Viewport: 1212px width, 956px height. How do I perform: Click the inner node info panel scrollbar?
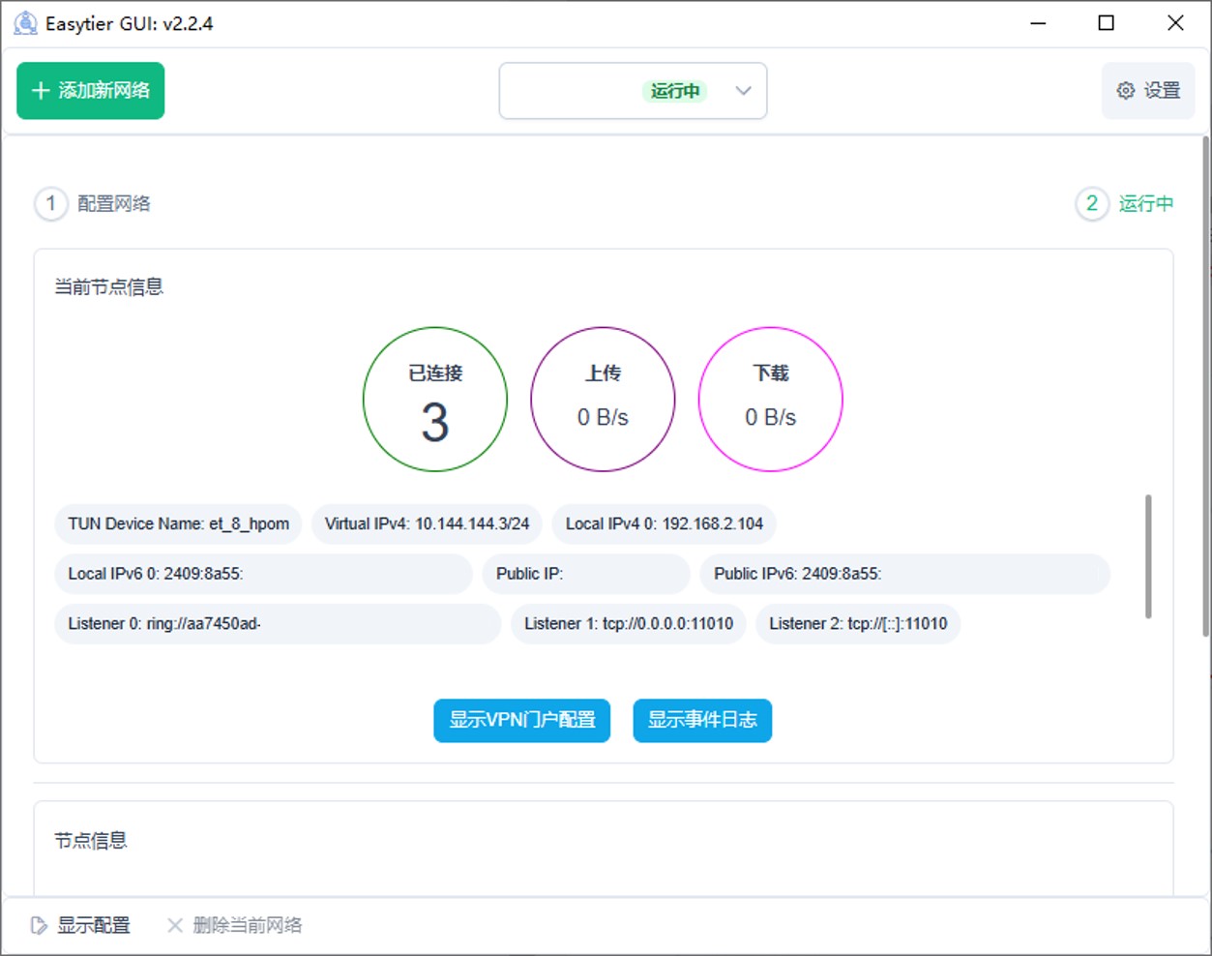[x=1148, y=556]
